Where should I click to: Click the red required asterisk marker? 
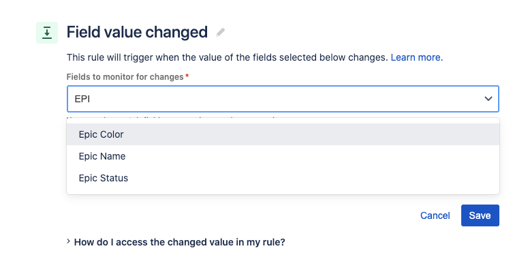(x=187, y=76)
